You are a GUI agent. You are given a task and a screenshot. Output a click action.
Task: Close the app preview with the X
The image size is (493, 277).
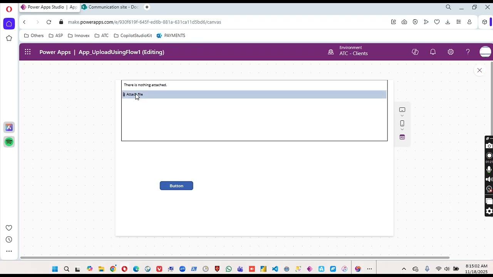pos(480,70)
